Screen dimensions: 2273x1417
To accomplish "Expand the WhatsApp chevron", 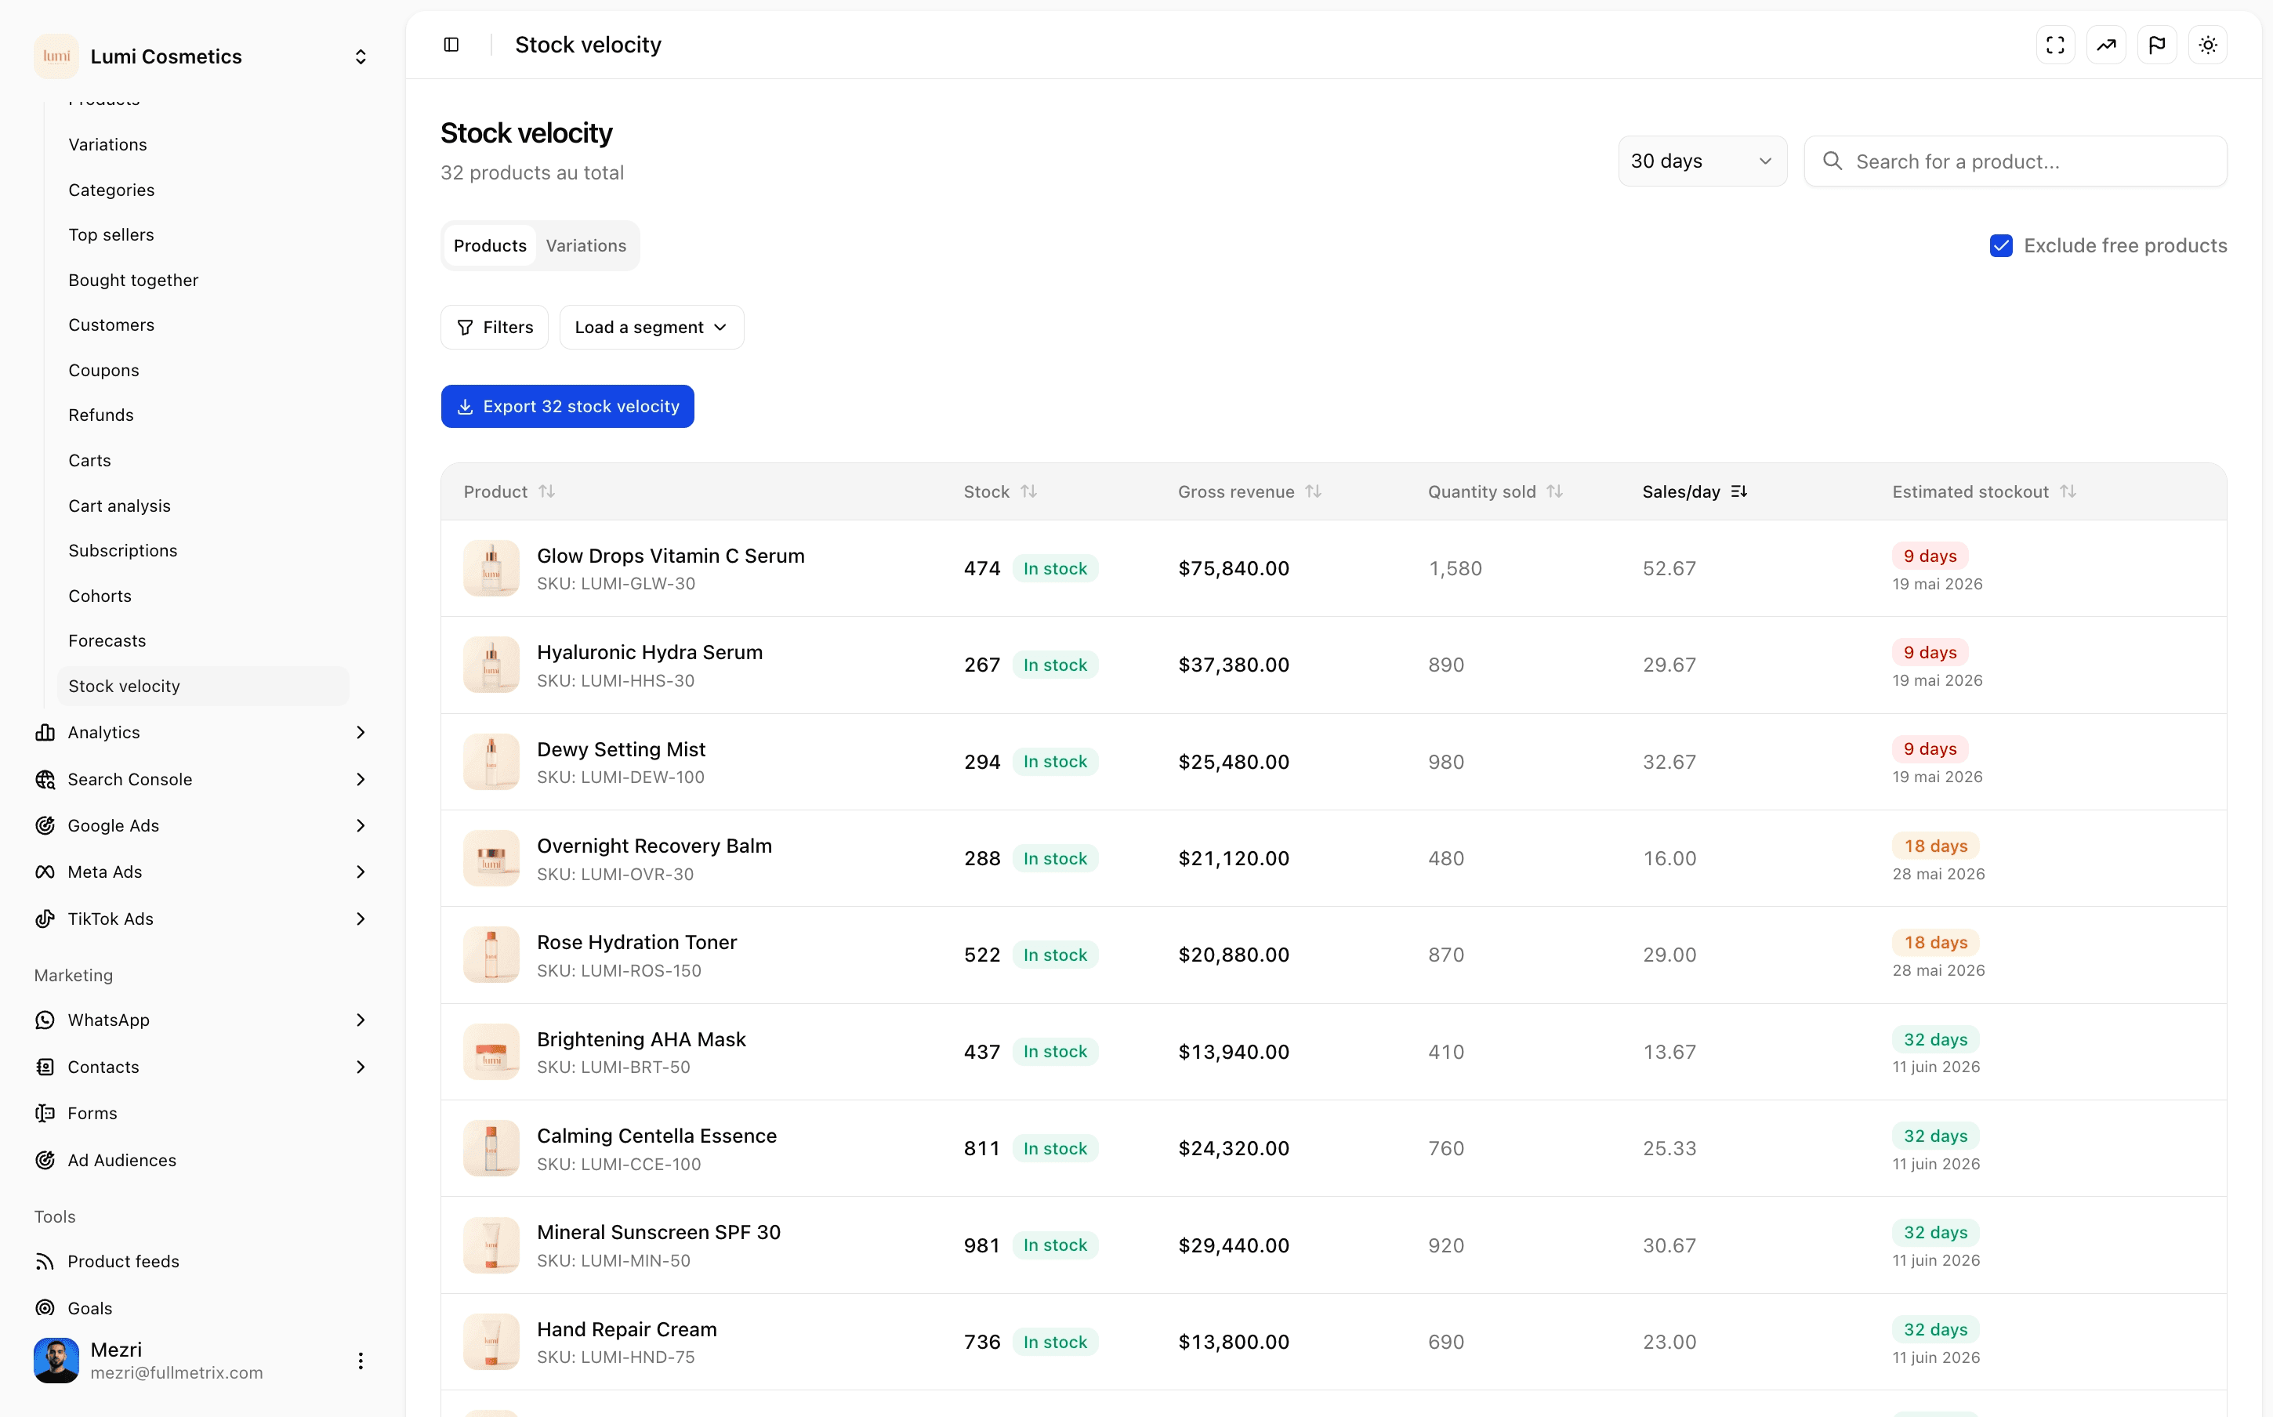I will pyautogui.click(x=361, y=1020).
